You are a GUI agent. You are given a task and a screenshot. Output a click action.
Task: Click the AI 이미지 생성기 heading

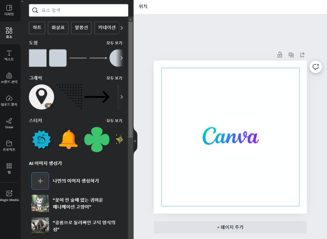[45, 163]
